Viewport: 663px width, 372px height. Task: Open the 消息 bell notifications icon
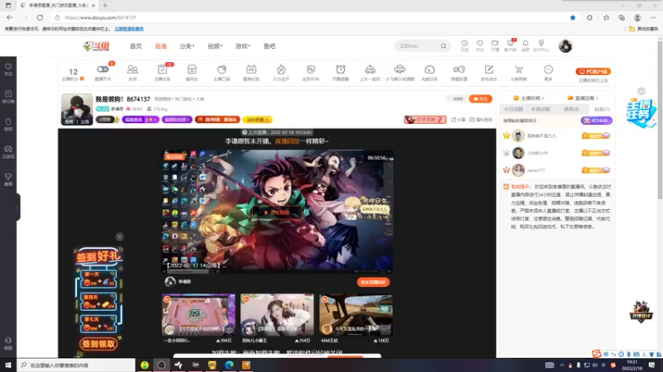tap(525, 44)
